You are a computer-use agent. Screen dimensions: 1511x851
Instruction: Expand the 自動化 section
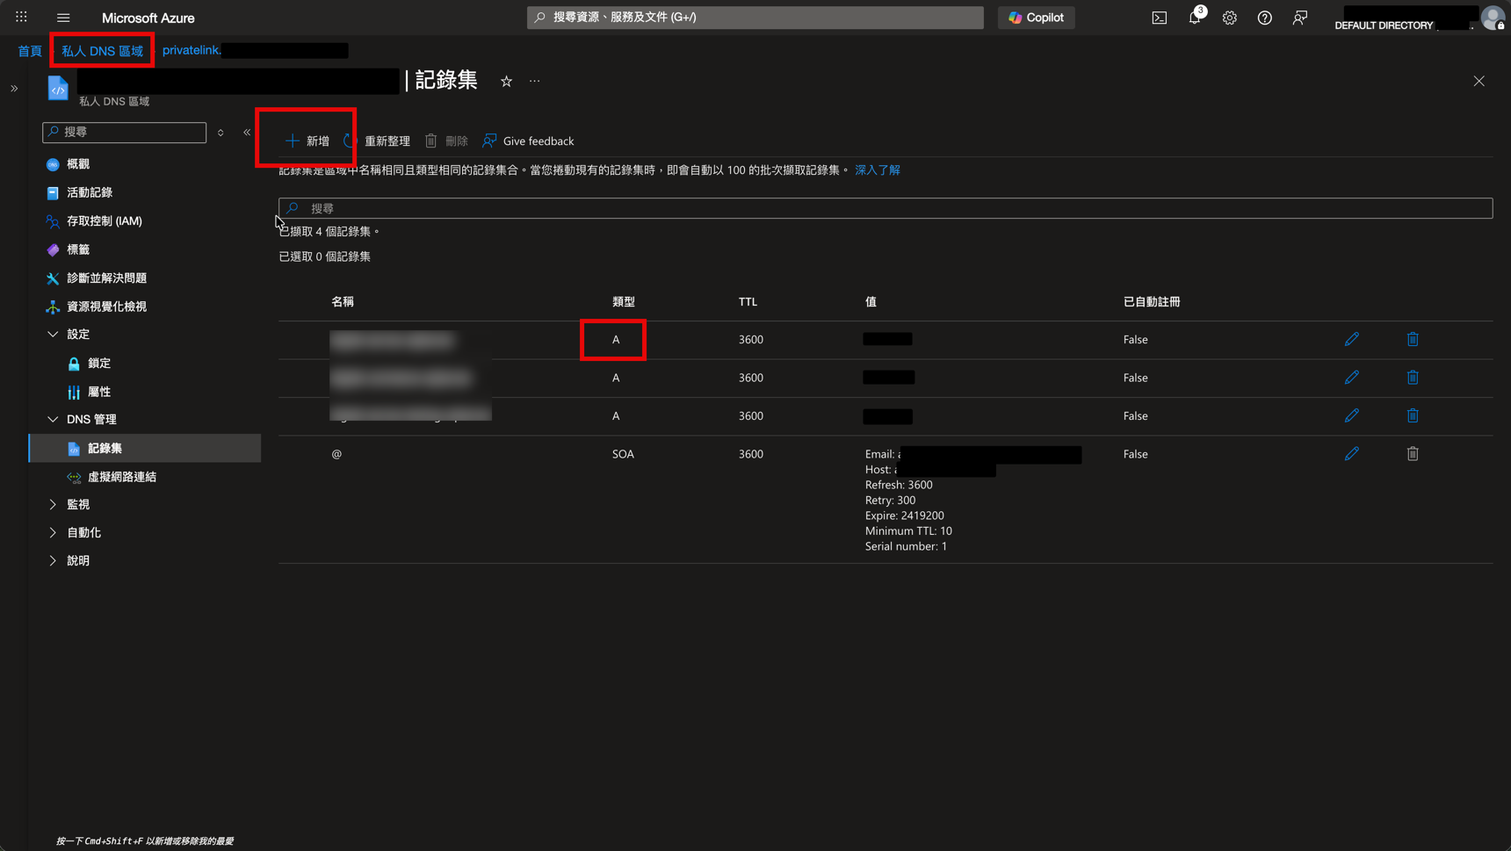pyautogui.click(x=53, y=533)
